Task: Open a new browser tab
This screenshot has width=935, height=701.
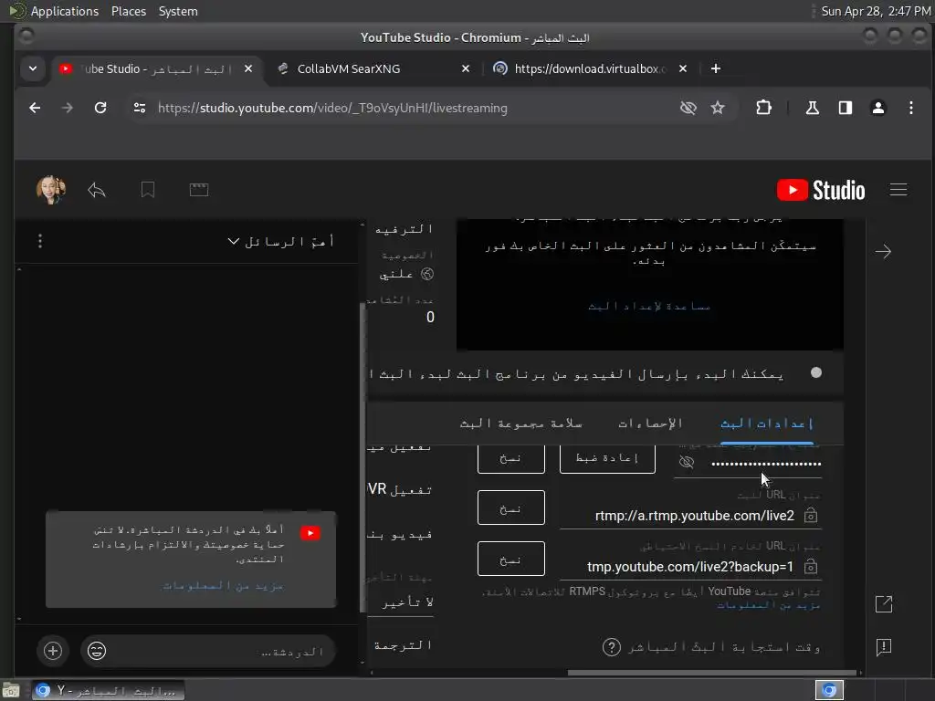Action: (716, 68)
